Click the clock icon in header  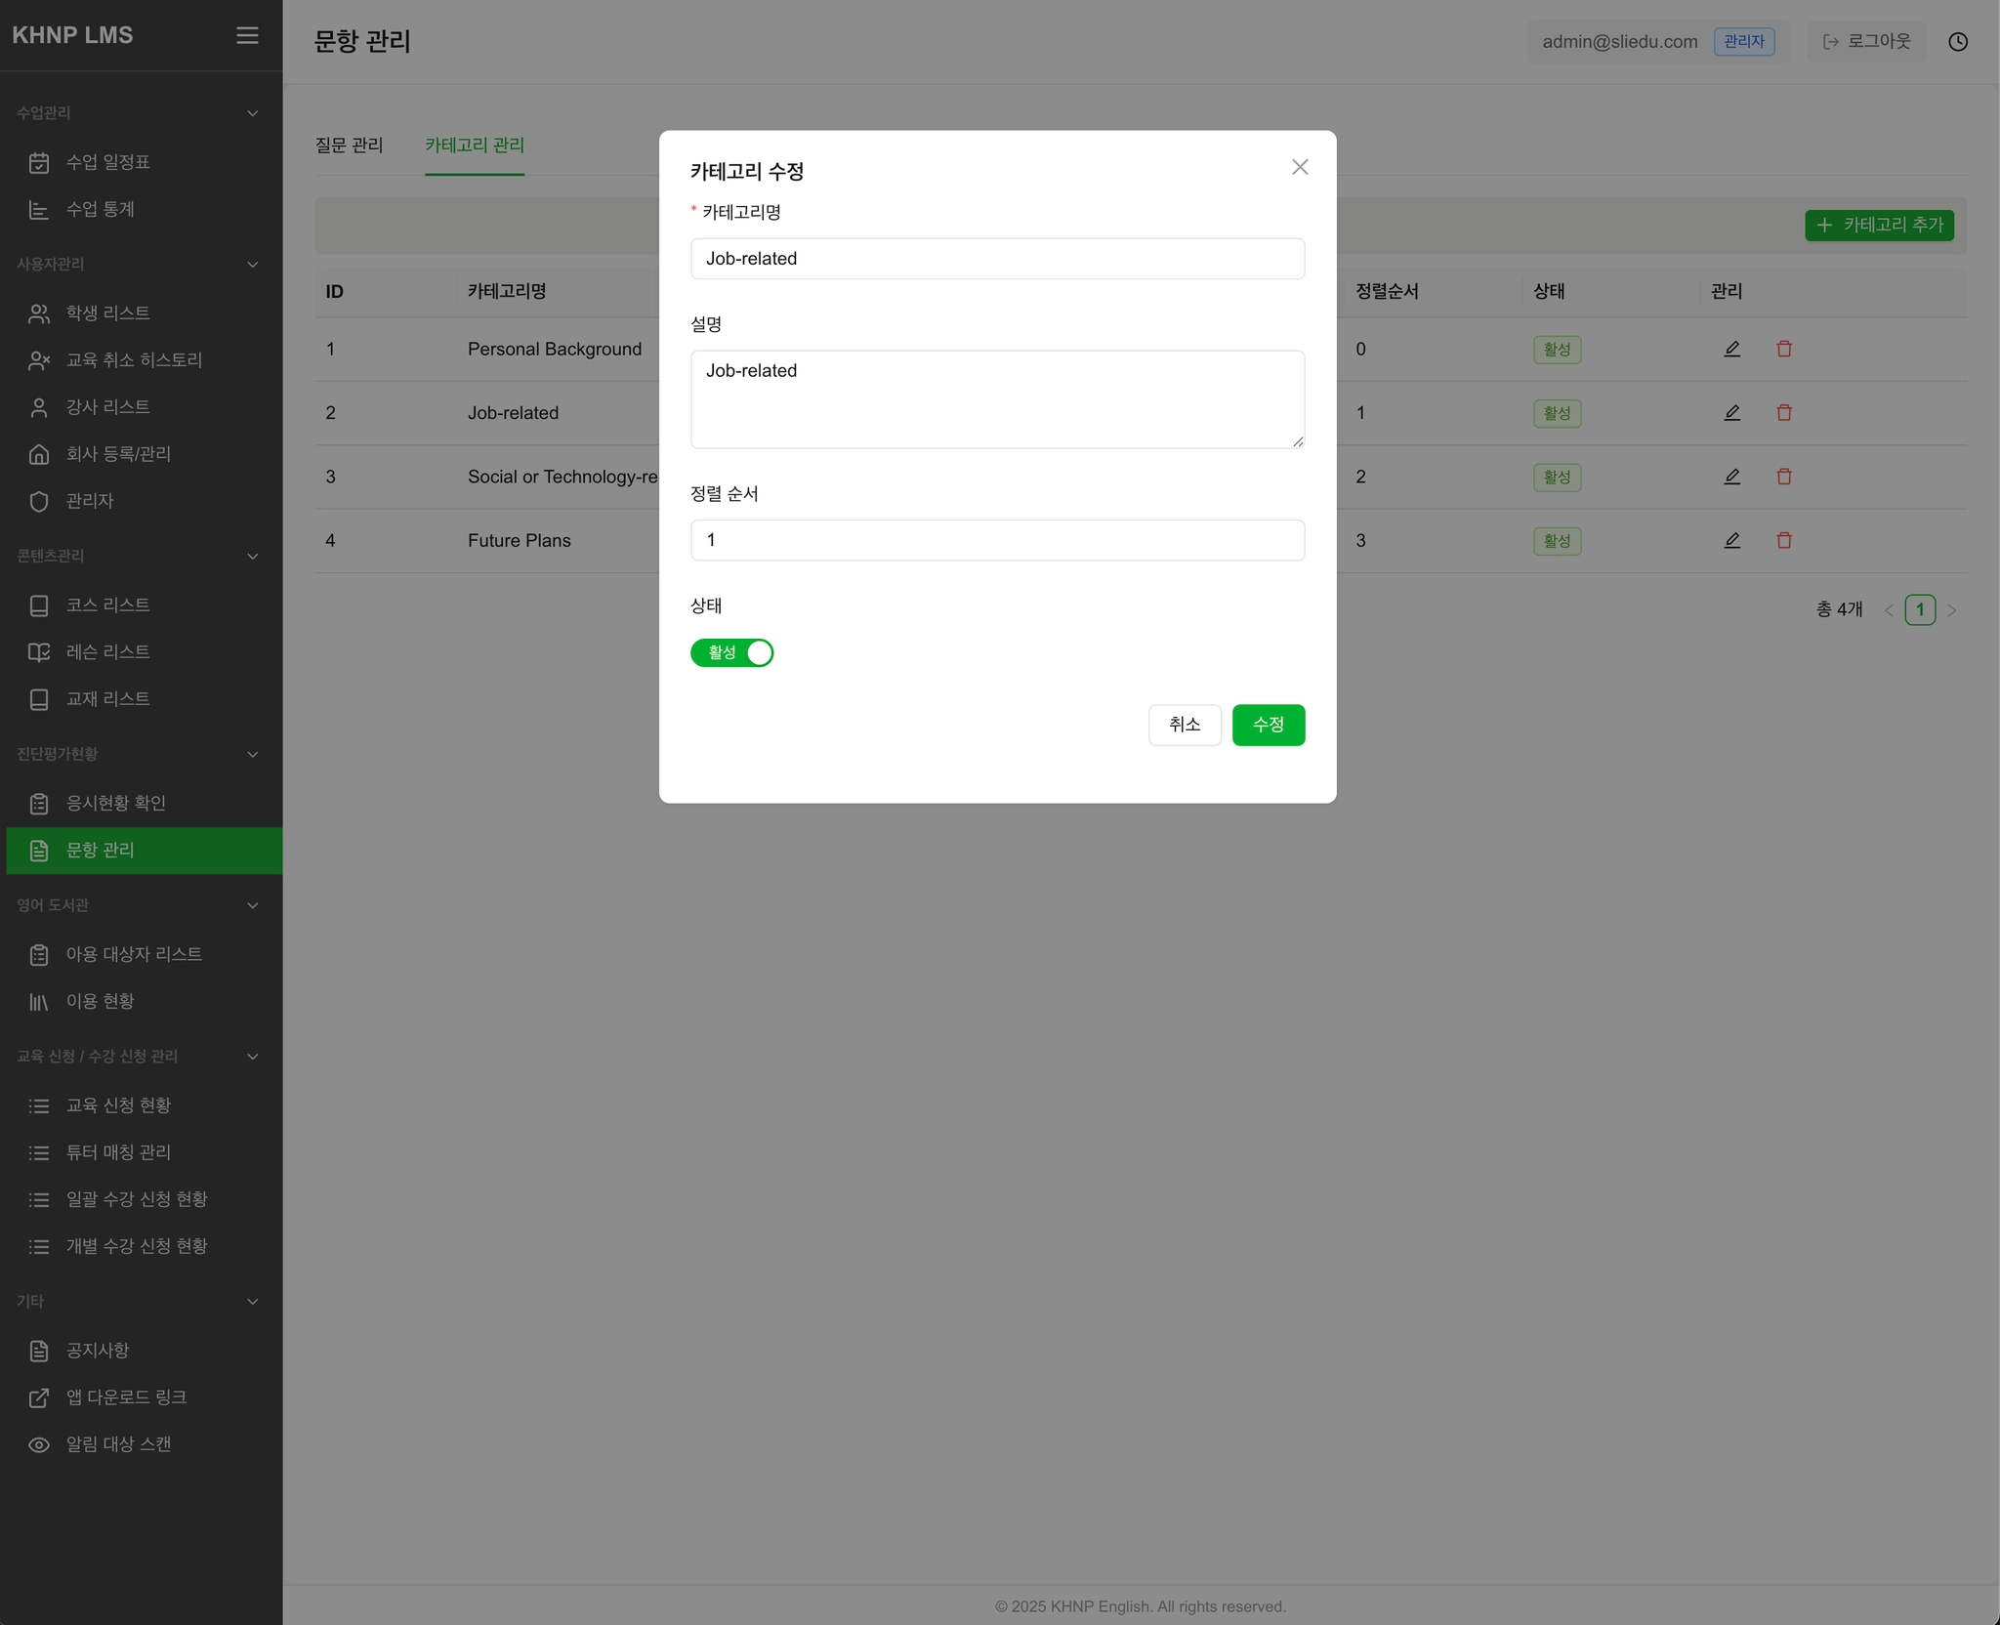tap(1957, 42)
